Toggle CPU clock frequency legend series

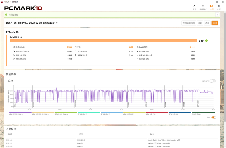tap(20, 114)
